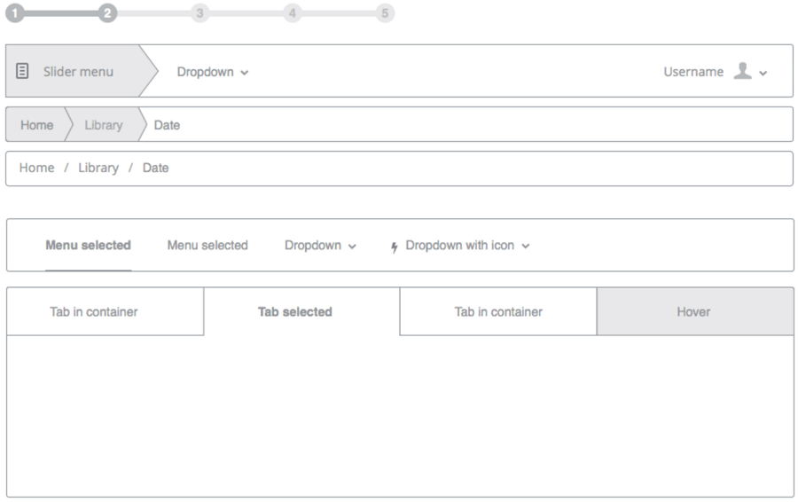Expand the Dropdown in top navigation bar

pos(213,72)
